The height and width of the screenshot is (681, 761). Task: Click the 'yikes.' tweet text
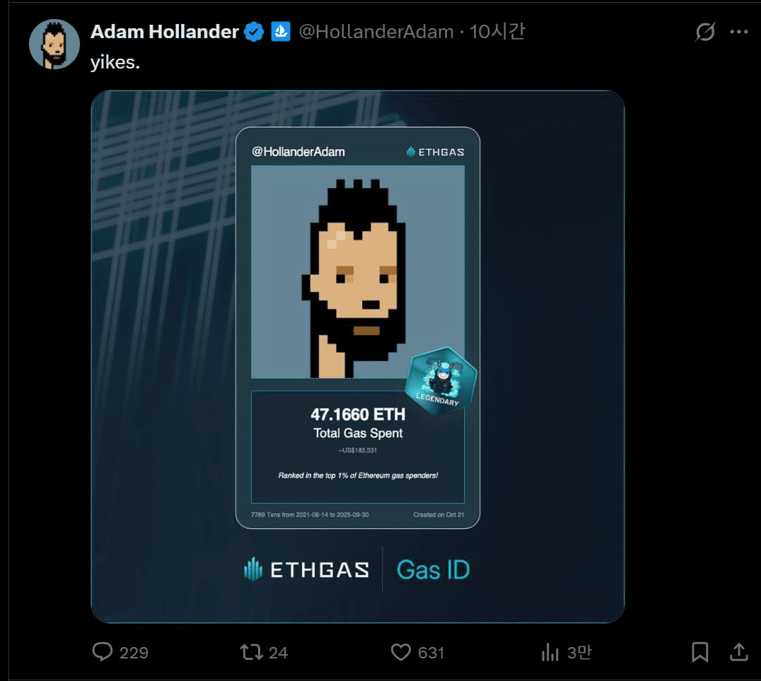115,62
